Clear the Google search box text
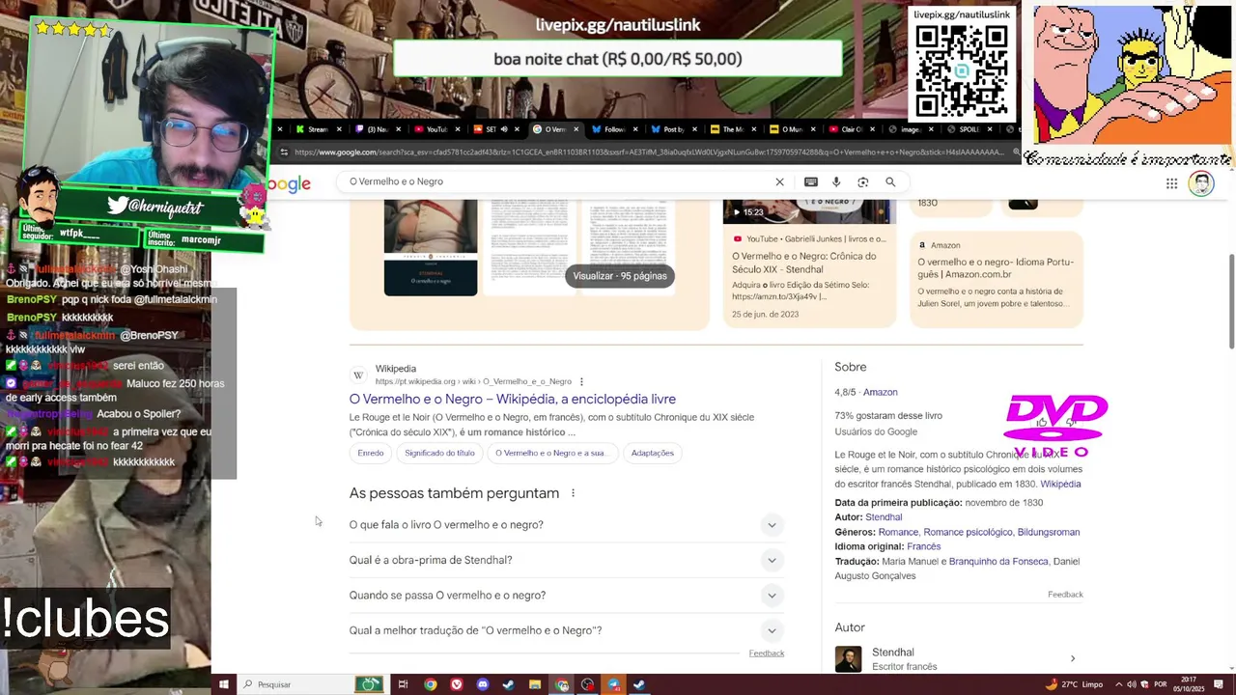Image resolution: width=1236 pixels, height=695 pixels. (779, 181)
